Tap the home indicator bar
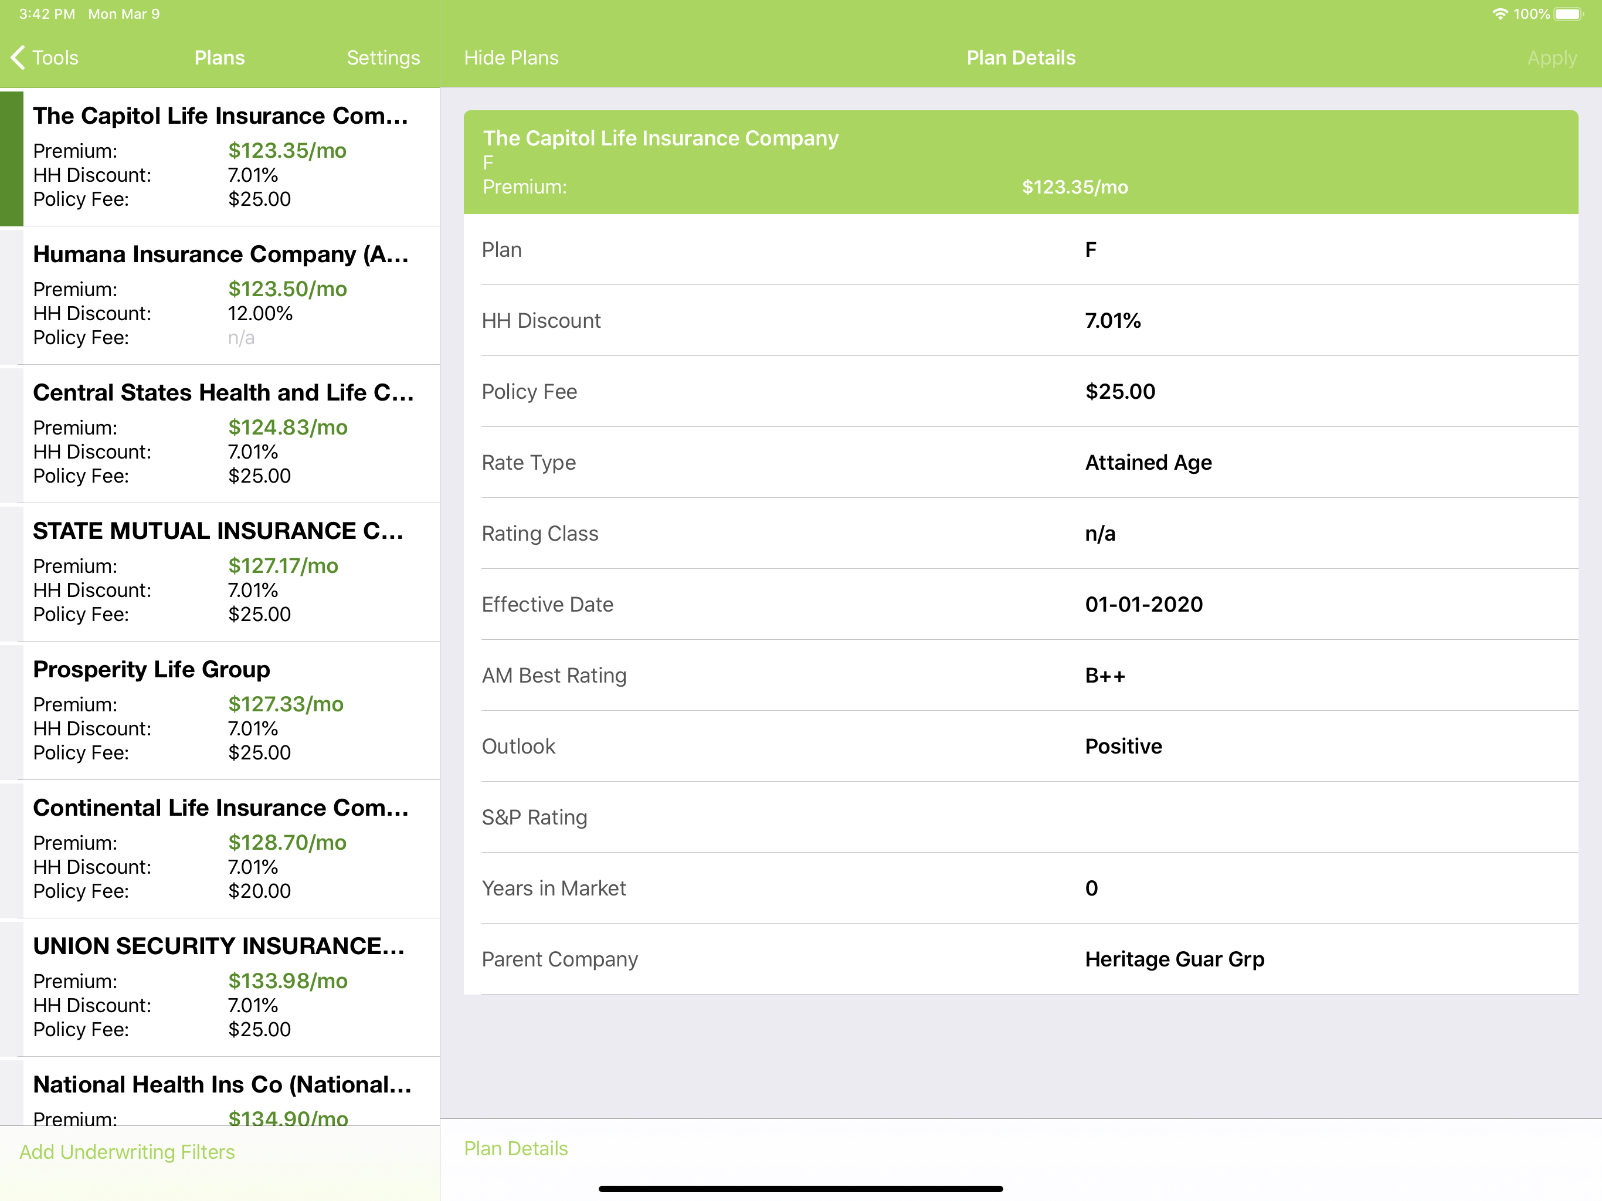This screenshot has height=1201, width=1602. 800,1189
